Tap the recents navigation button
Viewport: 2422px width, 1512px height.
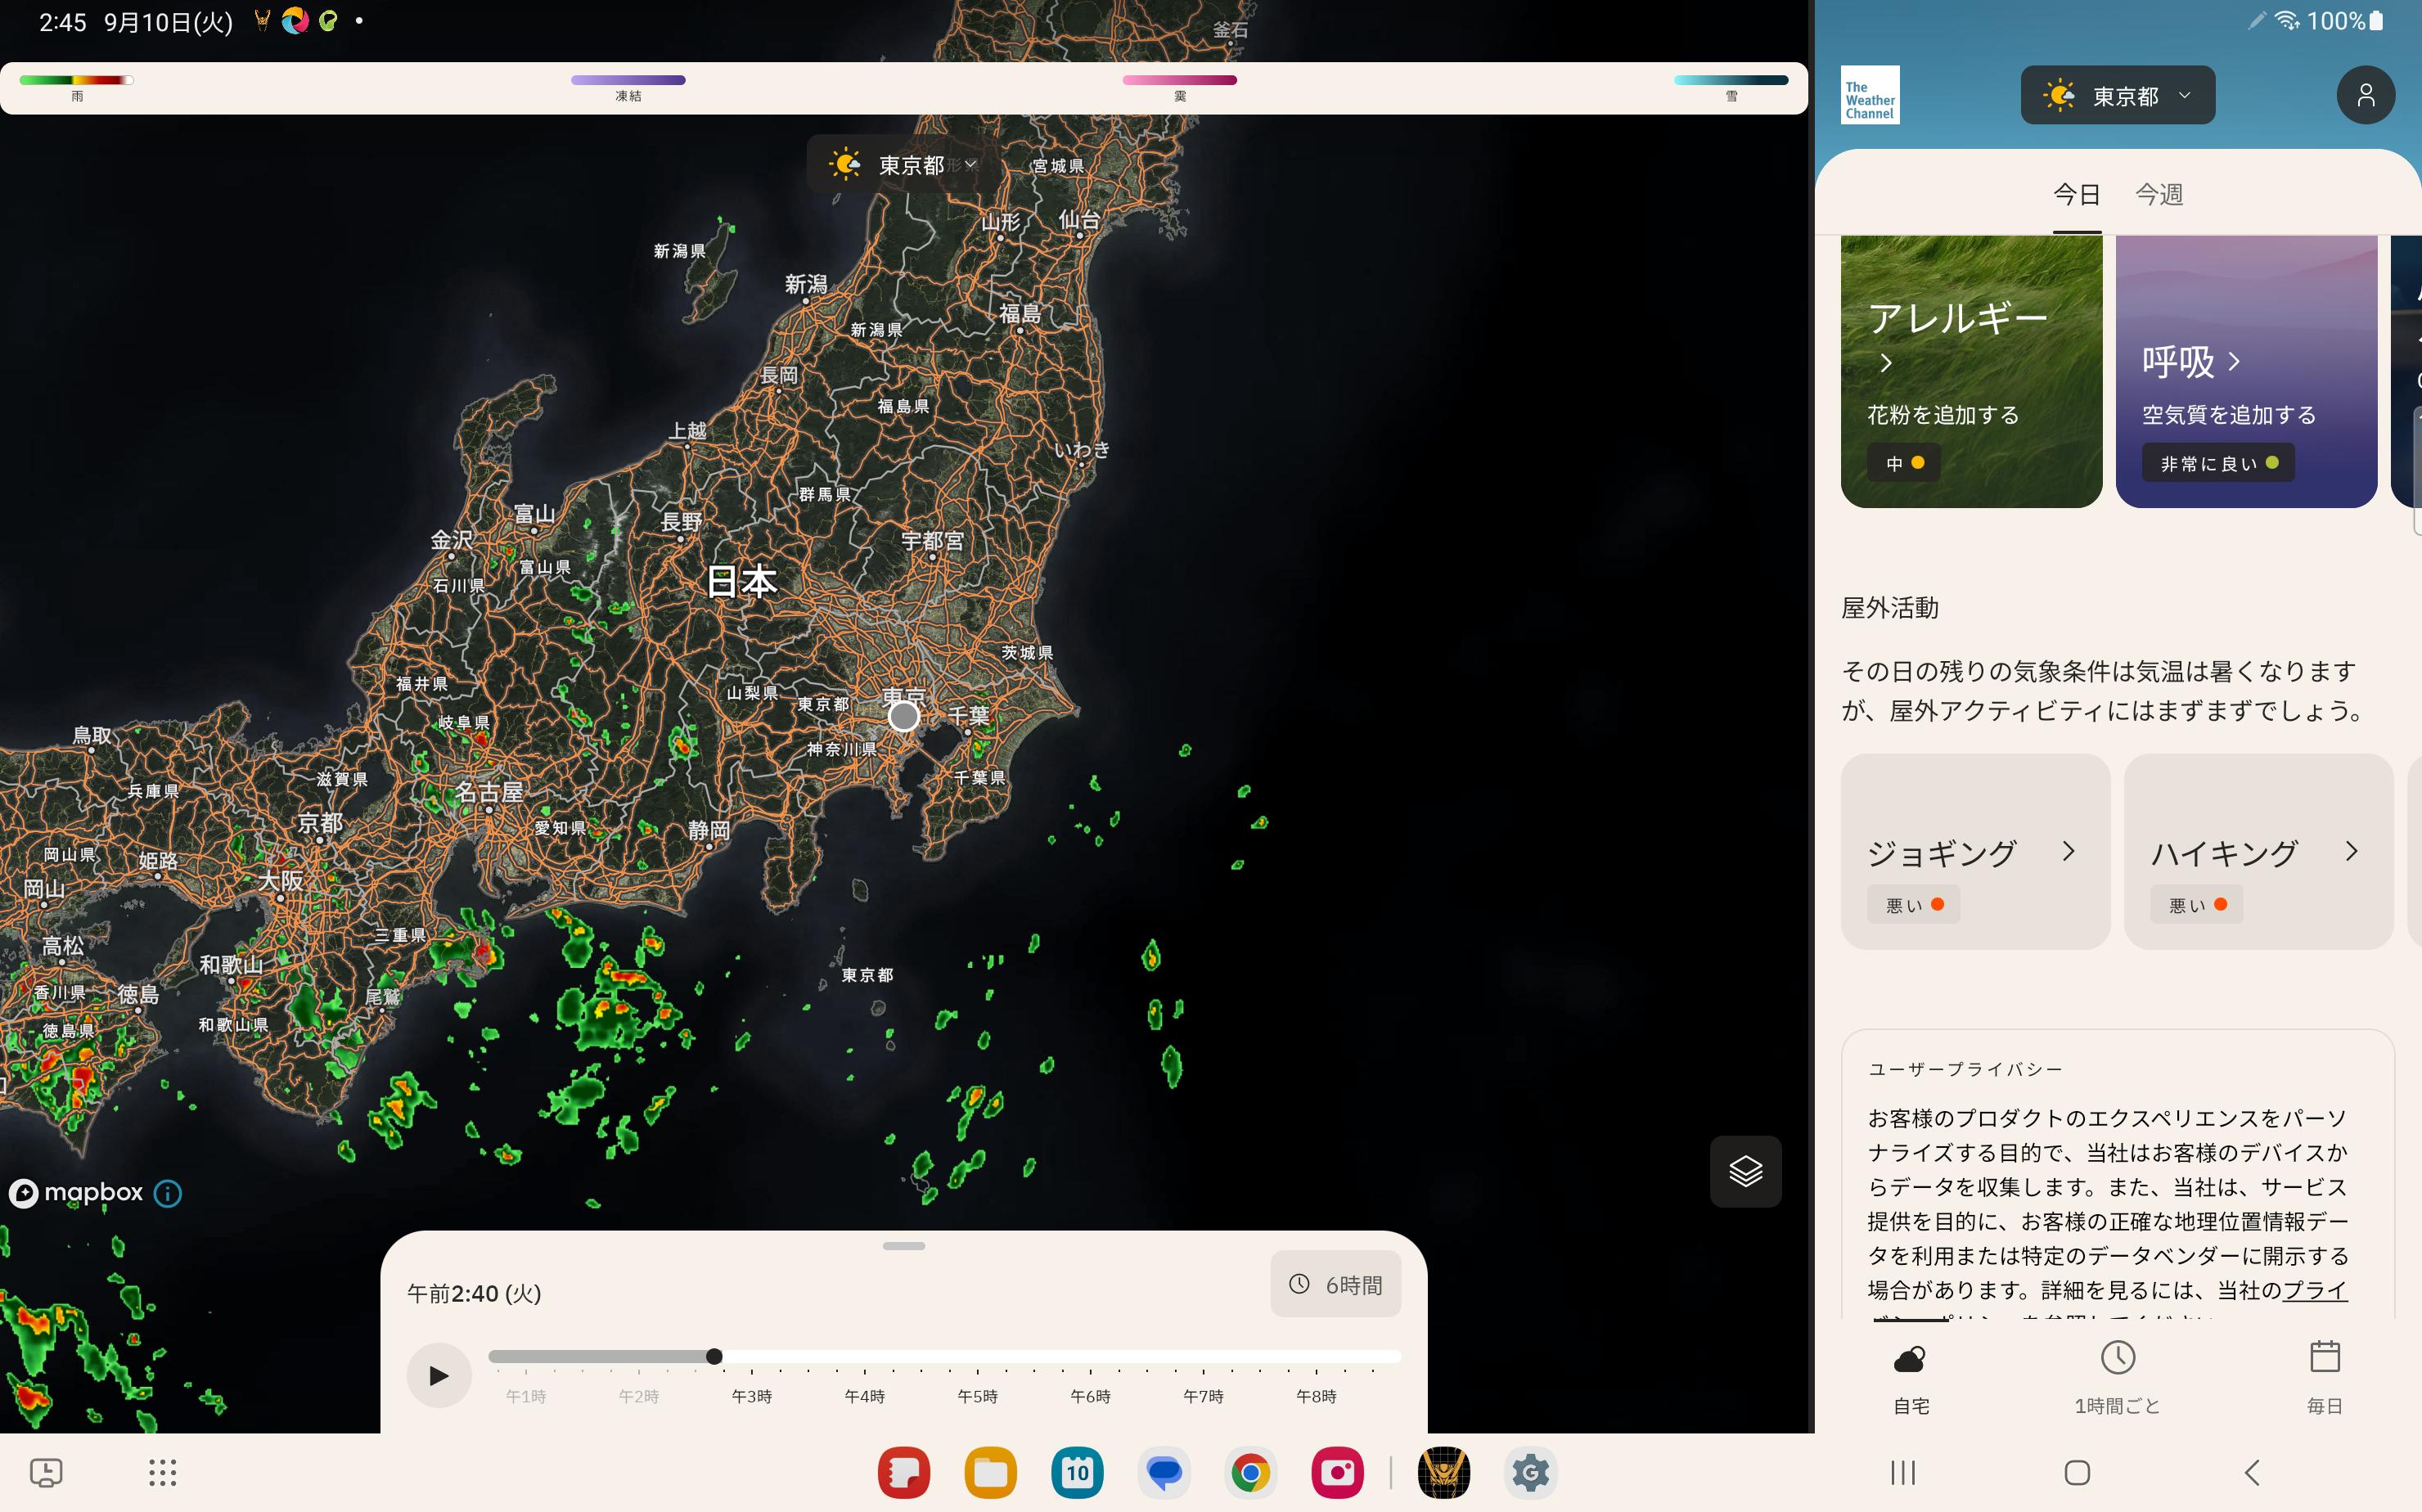coord(1902,1472)
